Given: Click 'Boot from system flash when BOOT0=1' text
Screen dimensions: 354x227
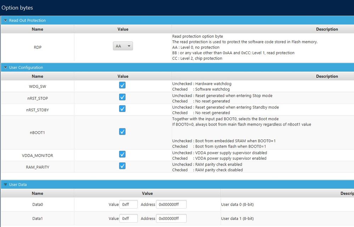Looking at the screenshot, I should 230,146.
